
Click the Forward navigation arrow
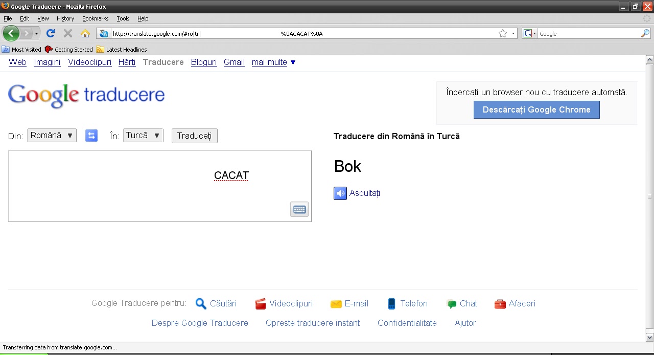point(26,33)
